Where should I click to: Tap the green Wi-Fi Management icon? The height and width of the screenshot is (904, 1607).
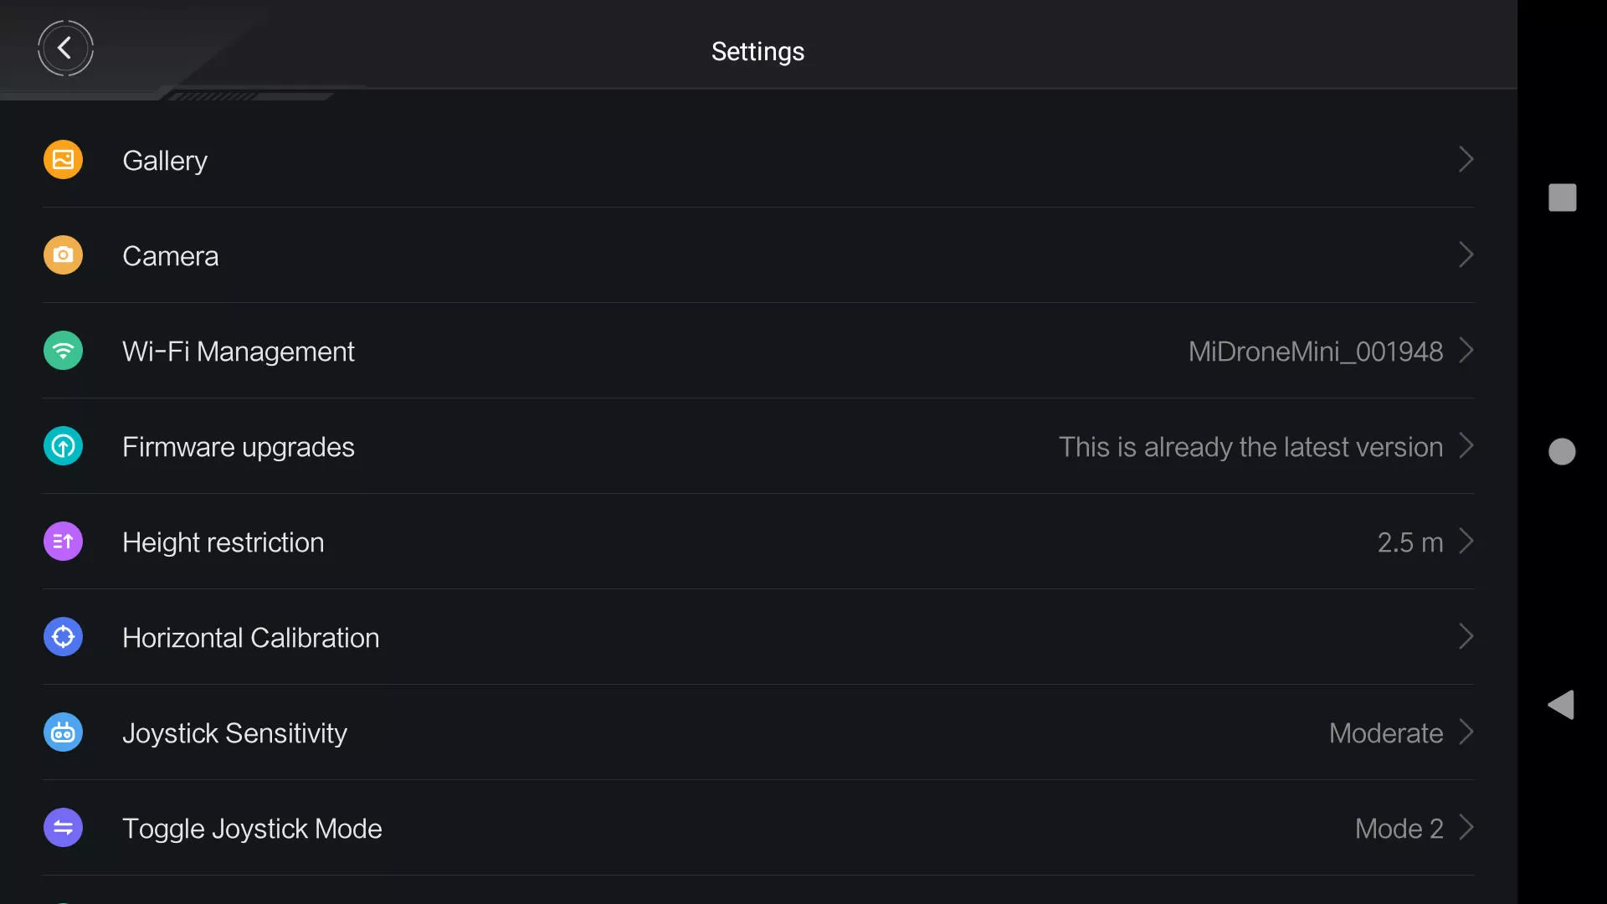63,351
